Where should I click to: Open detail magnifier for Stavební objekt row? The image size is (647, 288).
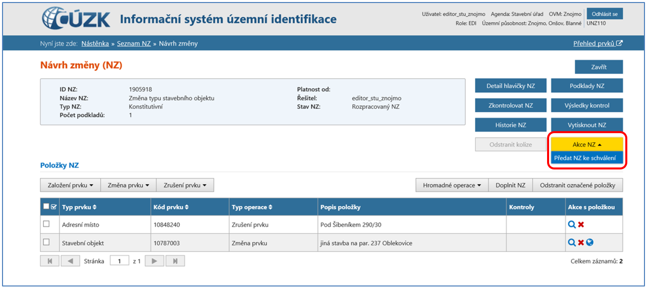tap(571, 243)
